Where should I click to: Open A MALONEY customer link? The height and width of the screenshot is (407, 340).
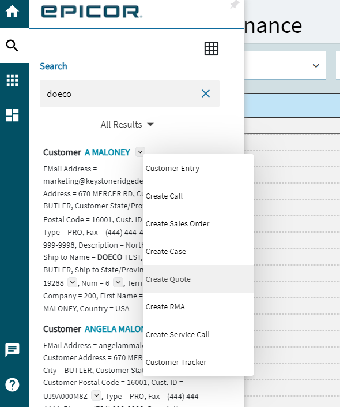click(x=107, y=152)
